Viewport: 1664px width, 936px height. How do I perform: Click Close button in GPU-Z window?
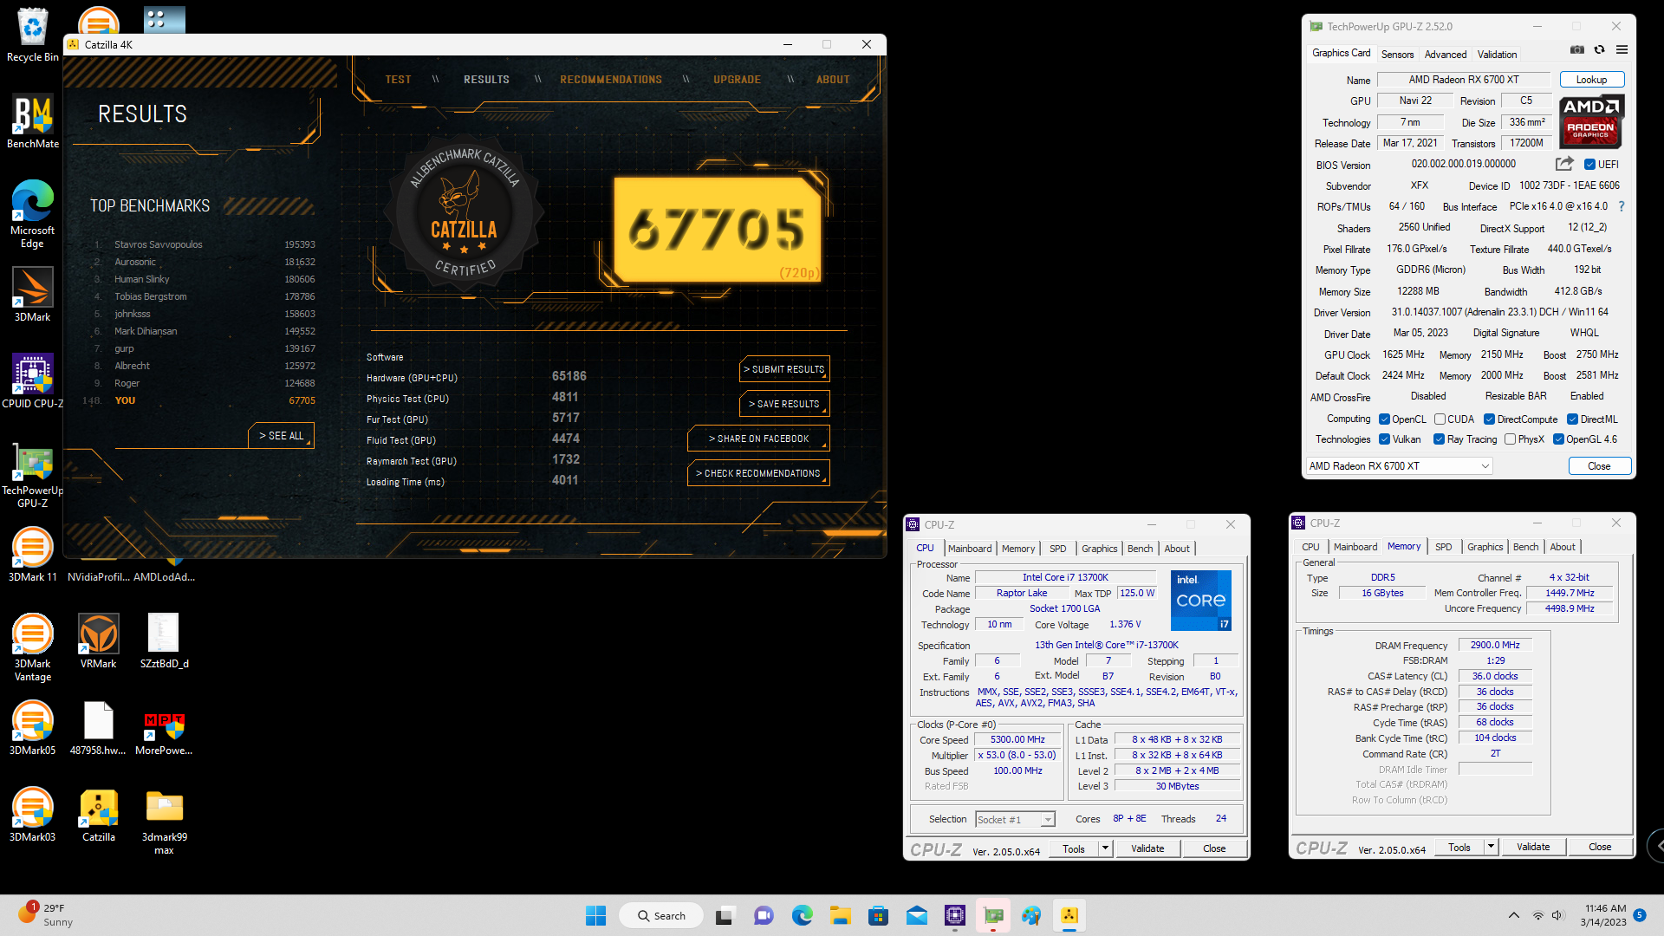[x=1599, y=466]
